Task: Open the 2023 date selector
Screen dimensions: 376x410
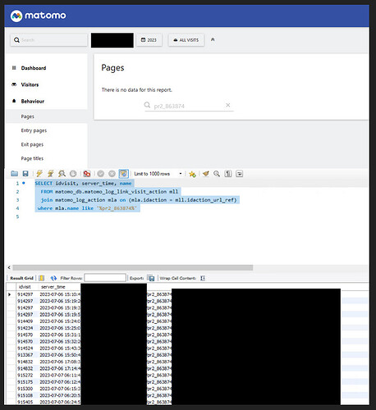Action: coord(149,40)
